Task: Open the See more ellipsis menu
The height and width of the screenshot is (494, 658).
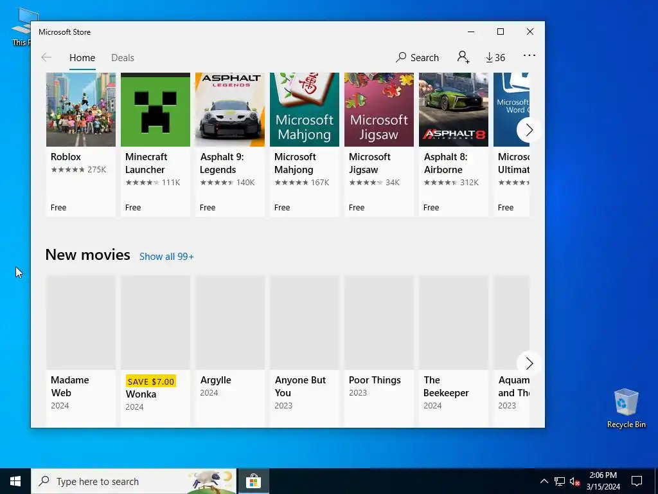Action: click(529, 55)
